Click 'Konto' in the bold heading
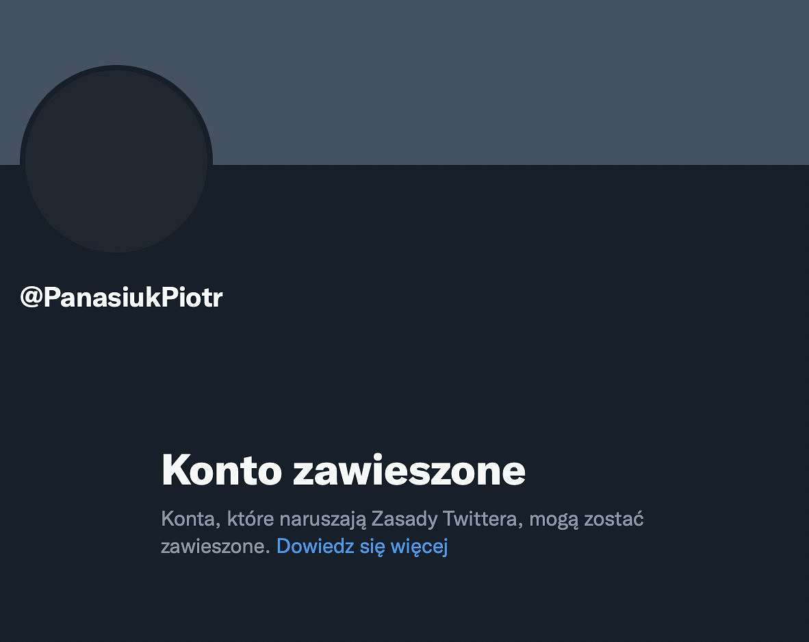809x642 pixels. tap(222, 470)
